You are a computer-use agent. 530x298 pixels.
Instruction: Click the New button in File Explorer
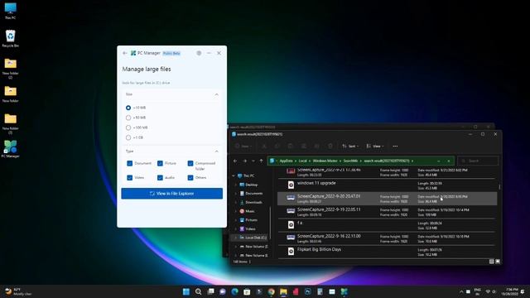(x=243, y=146)
